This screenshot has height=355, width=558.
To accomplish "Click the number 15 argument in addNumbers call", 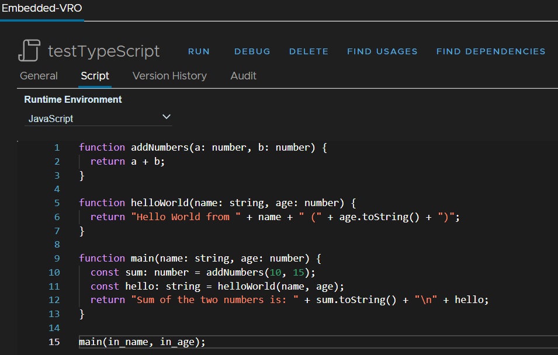I will 299,273.
